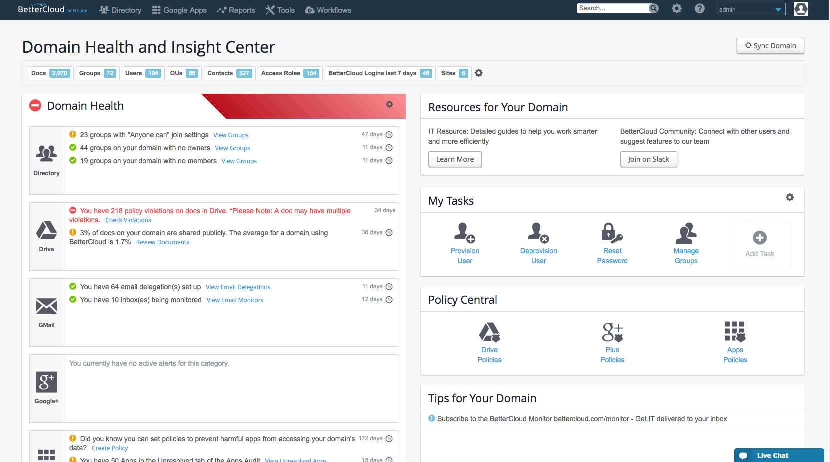The height and width of the screenshot is (462, 830).
Task: Focus the Search input field
Action: [x=613, y=8]
